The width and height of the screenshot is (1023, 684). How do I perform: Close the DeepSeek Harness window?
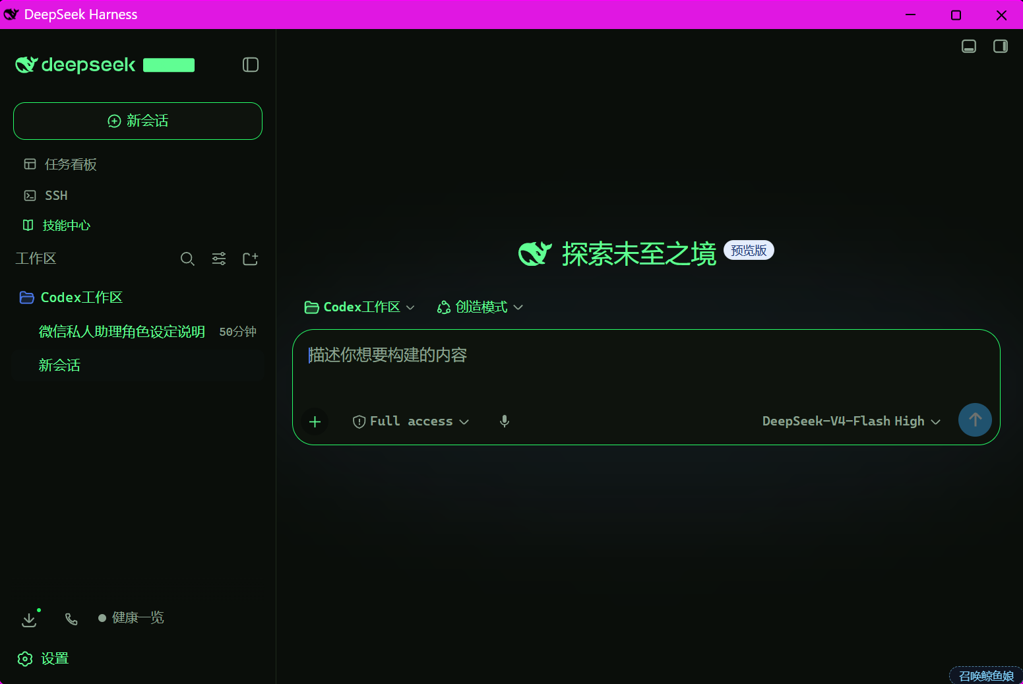1001,15
